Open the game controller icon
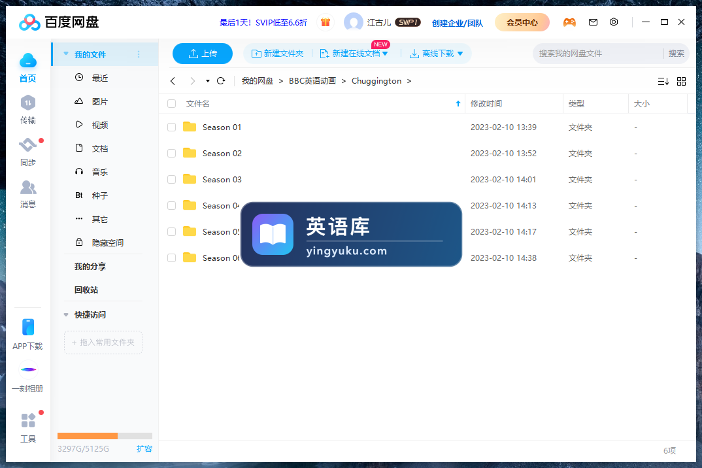This screenshot has height=468, width=702. pyautogui.click(x=569, y=22)
